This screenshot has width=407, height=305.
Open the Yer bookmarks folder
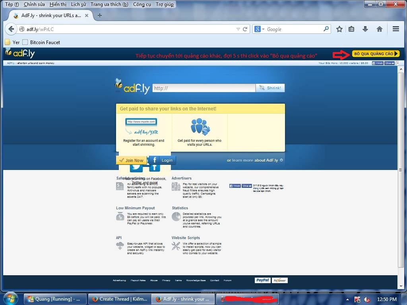(12, 42)
